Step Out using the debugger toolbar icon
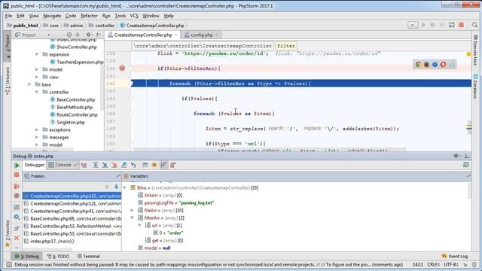Image resolution: width=482 pixels, height=271 pixels. click(x=124, y=165)
